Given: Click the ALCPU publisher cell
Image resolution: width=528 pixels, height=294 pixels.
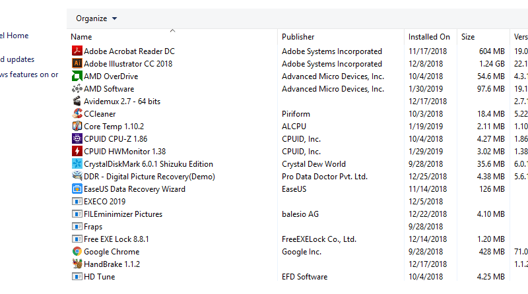Looking at the screenshot, I should [294, 127].
